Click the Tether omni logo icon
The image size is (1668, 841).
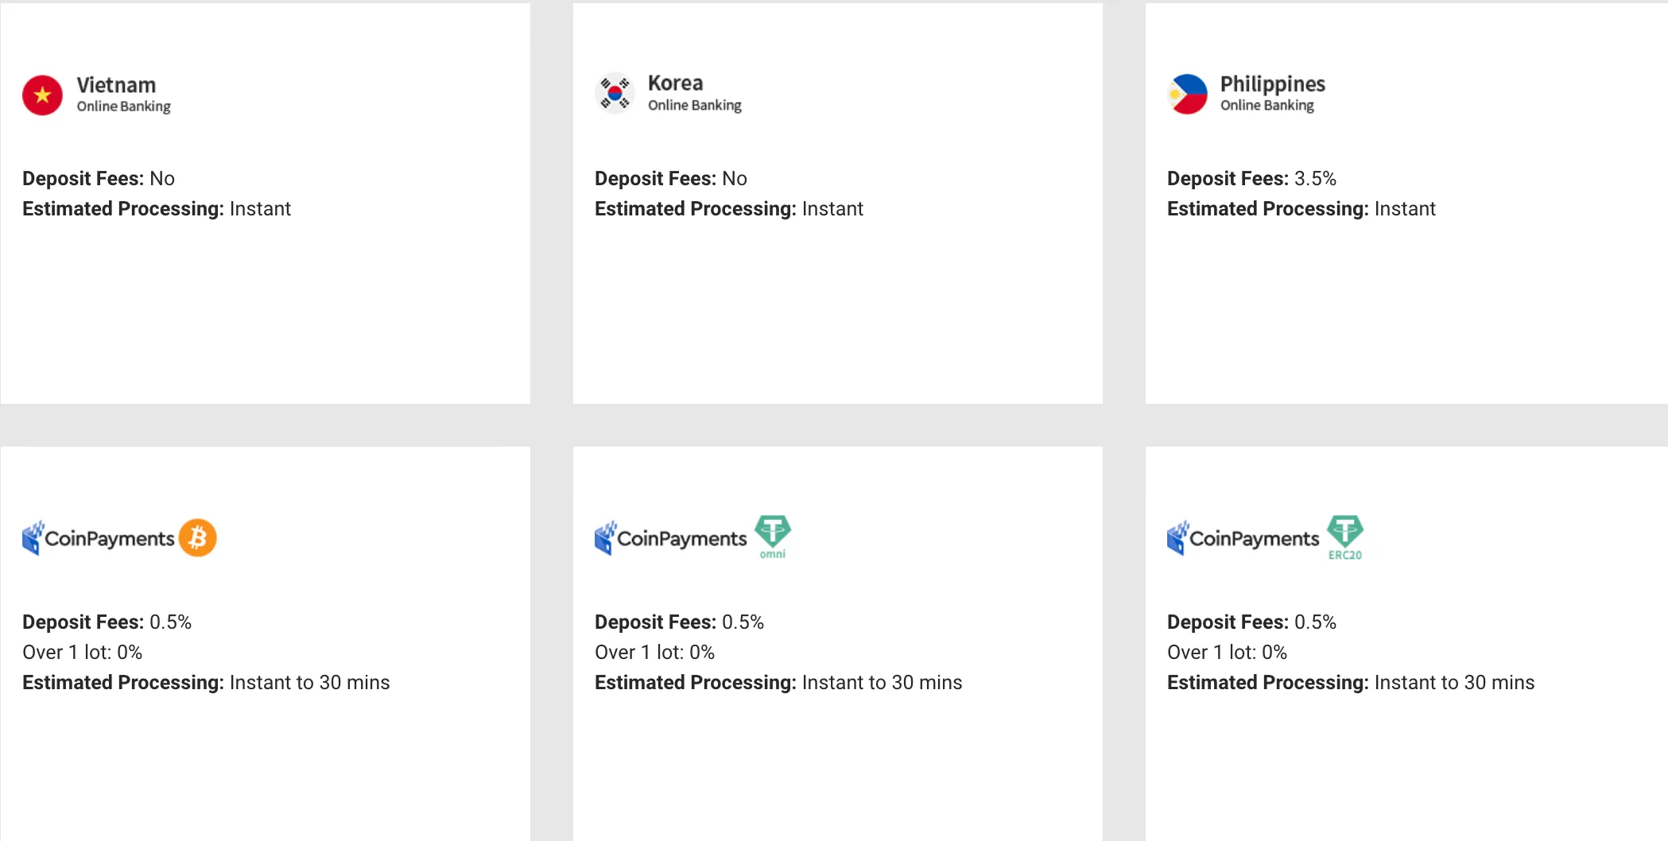(773, 537)
